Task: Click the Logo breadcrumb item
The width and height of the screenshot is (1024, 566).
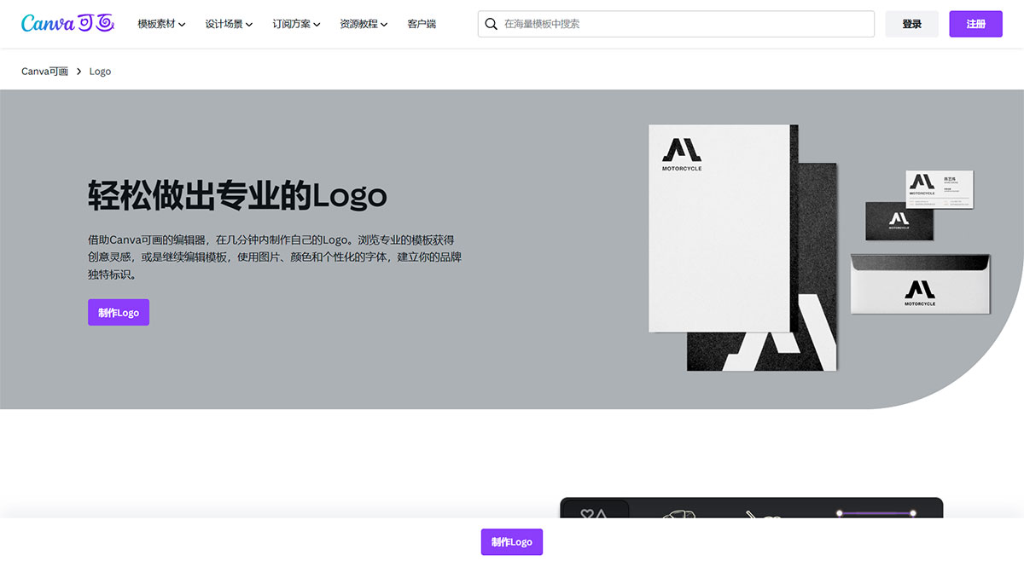Action: pos(99,71)
